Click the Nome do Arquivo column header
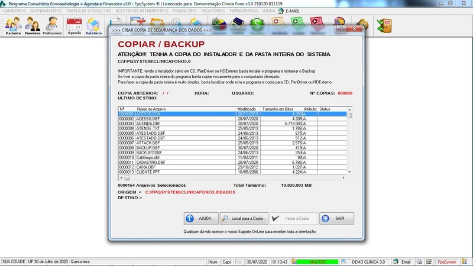Viewport: 473px width, 266px height. coord(186,109)
